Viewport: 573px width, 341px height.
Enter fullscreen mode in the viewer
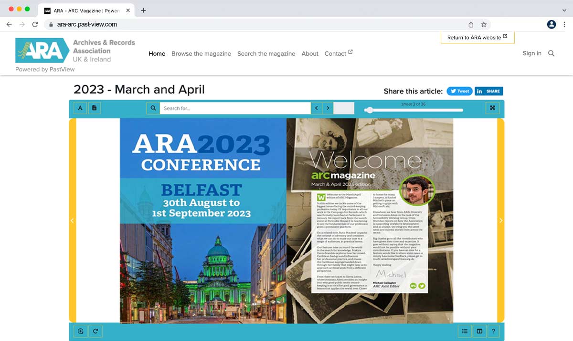click(x=492, y=108)
